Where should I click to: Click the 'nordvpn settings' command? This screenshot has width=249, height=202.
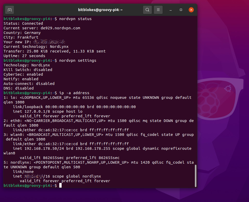(78, 60)
